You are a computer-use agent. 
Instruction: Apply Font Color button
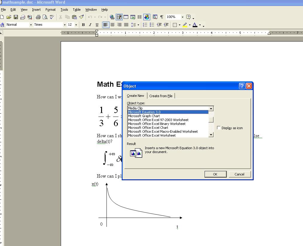tap(195, 25)
